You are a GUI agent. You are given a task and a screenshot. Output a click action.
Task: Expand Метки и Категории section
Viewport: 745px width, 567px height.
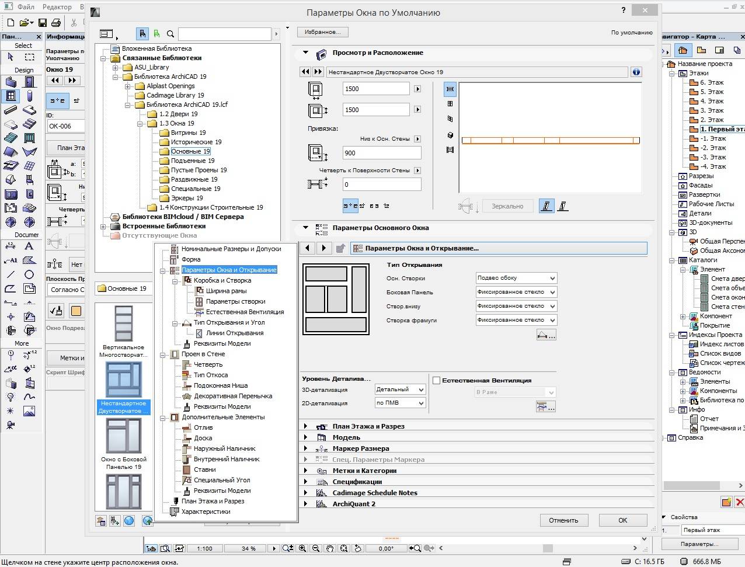tap(305, 471)
